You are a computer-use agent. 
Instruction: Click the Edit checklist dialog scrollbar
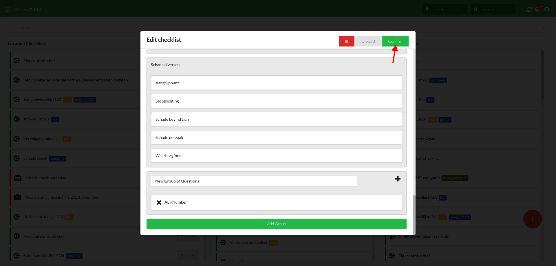pos(414,214)
